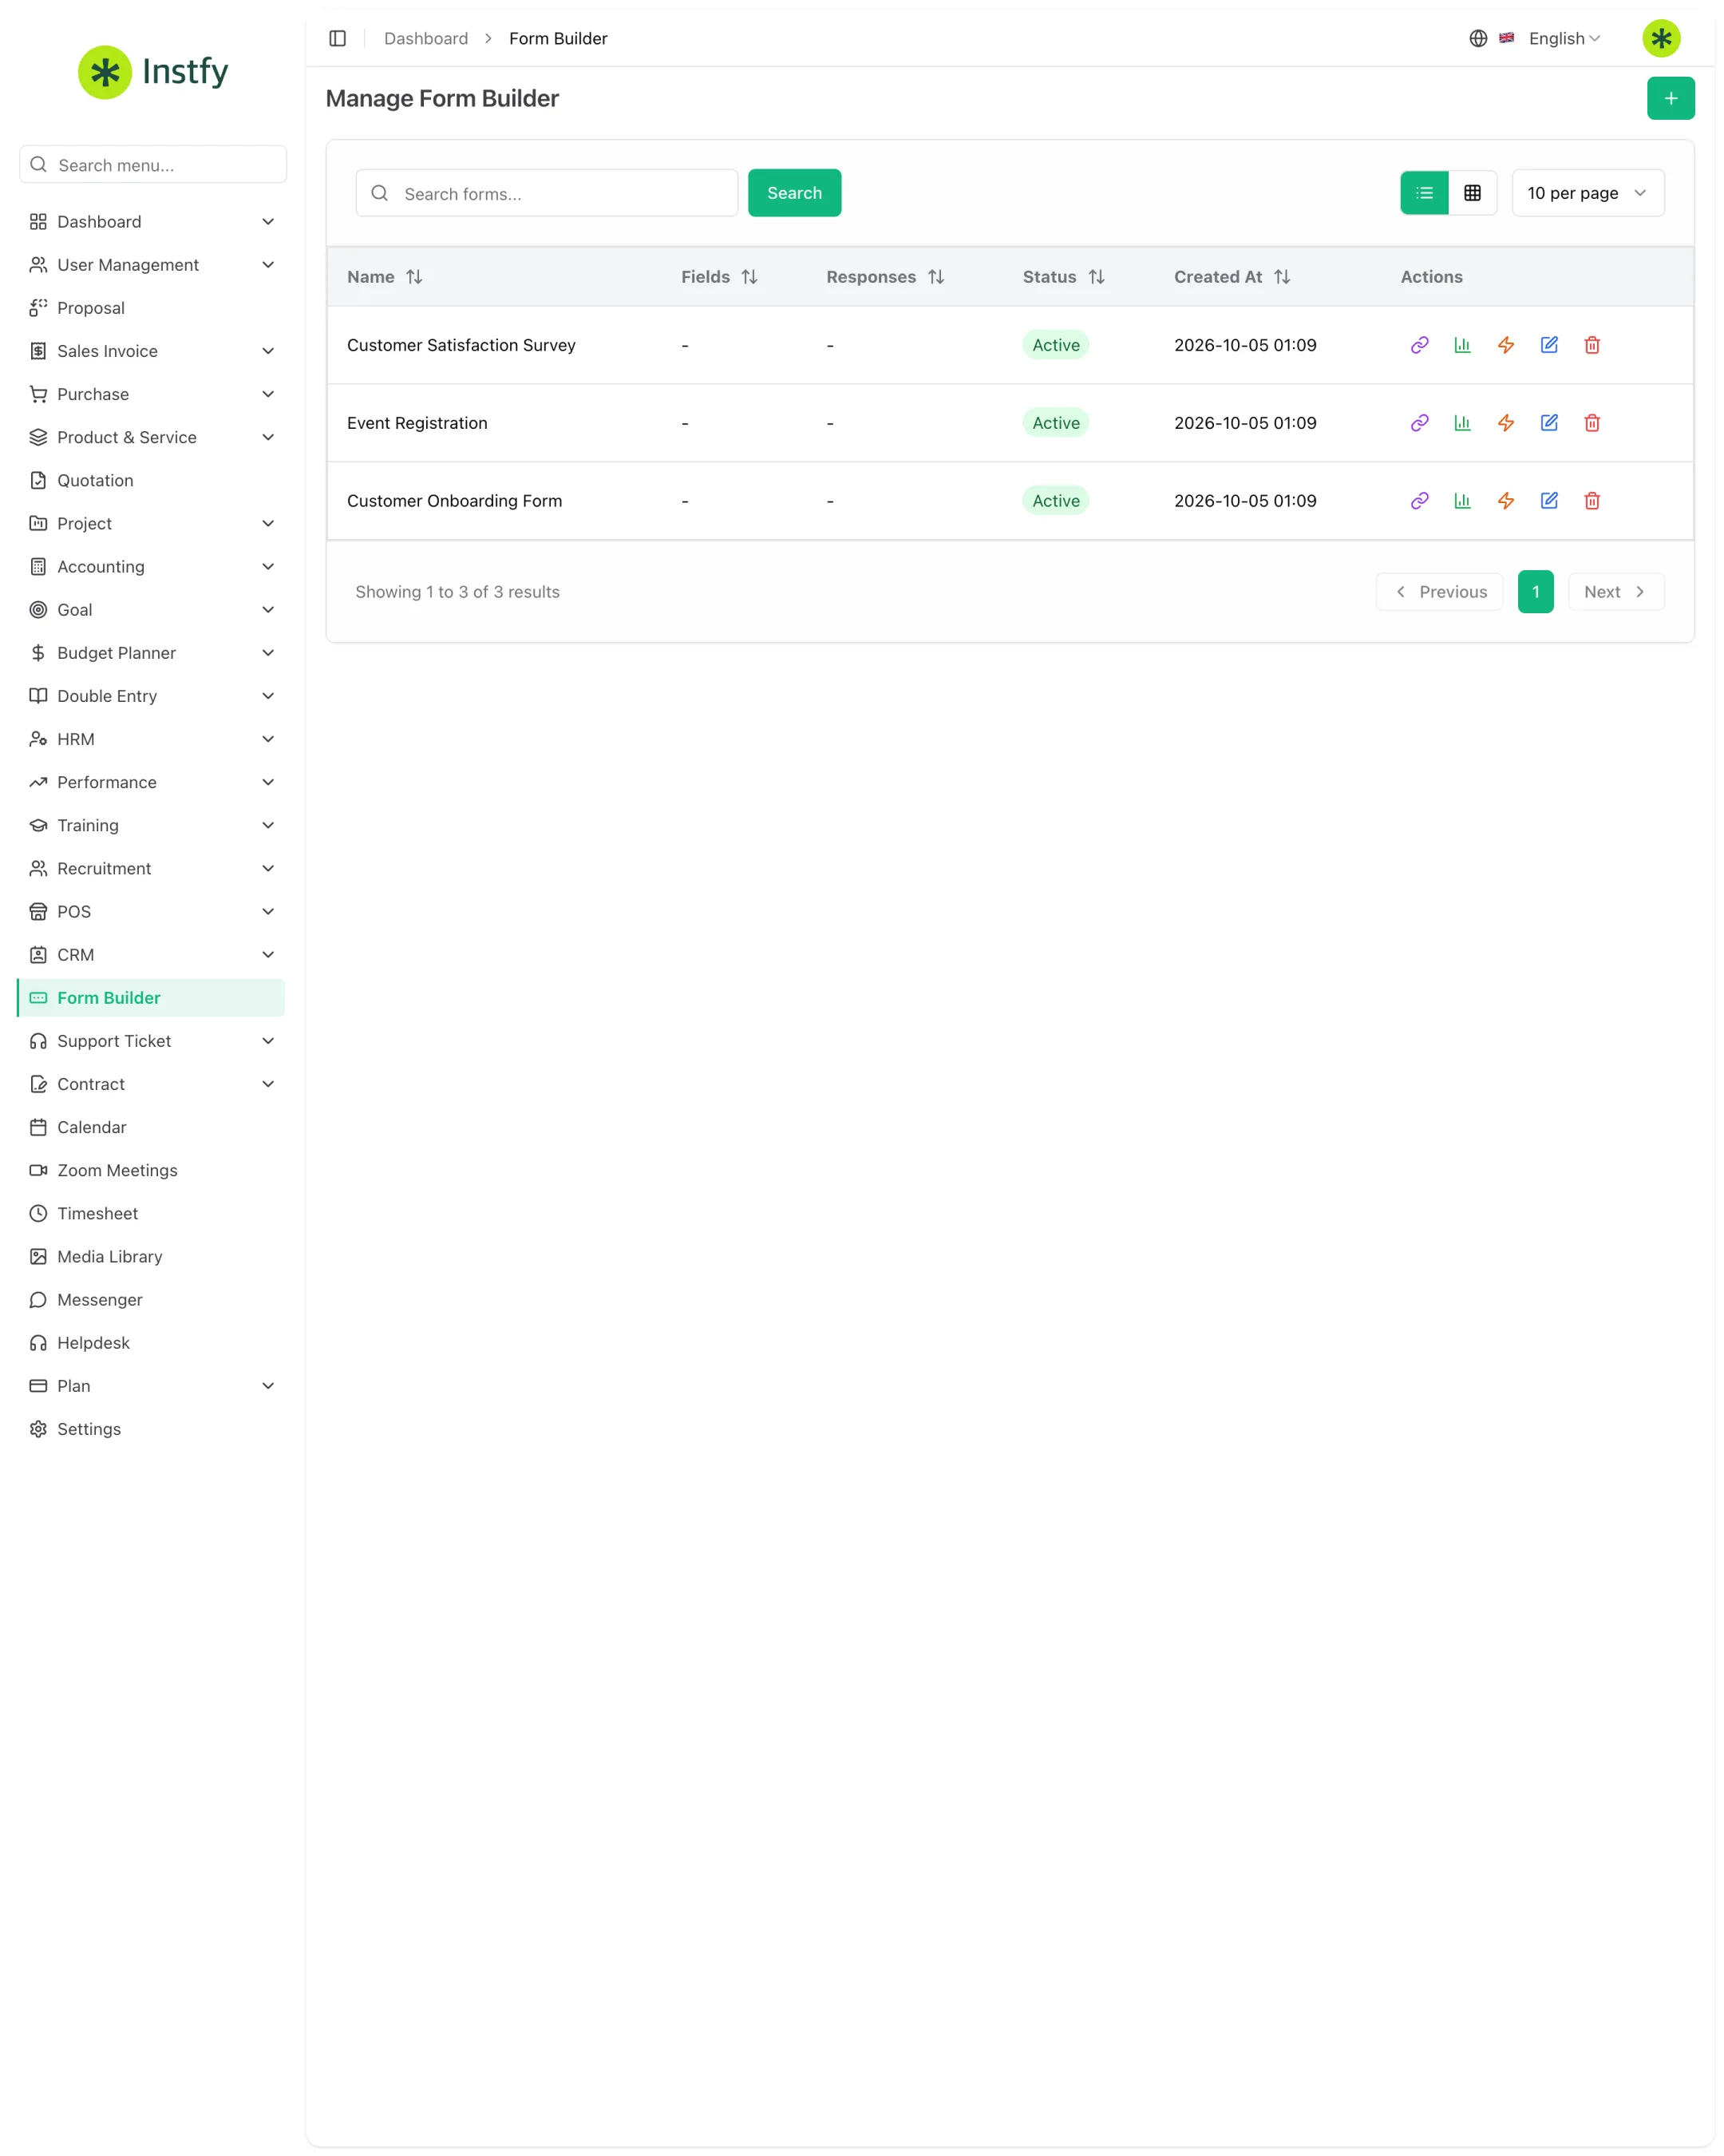
Task: Expand the CRM menu
Action: click(x=152, y=955)
